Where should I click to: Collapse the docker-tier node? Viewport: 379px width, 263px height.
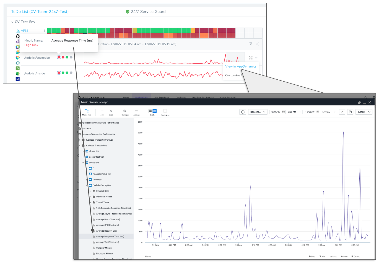pyautogui.click(x=83, y=163)
